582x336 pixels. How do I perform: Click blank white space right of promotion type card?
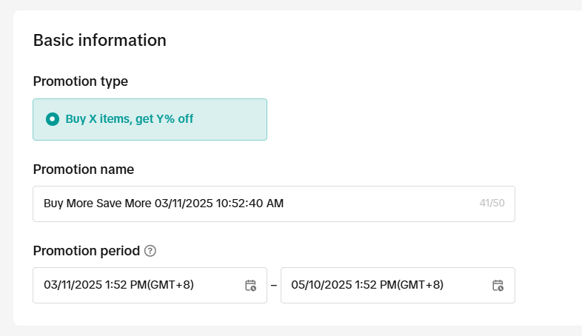[x=408, y=119]
